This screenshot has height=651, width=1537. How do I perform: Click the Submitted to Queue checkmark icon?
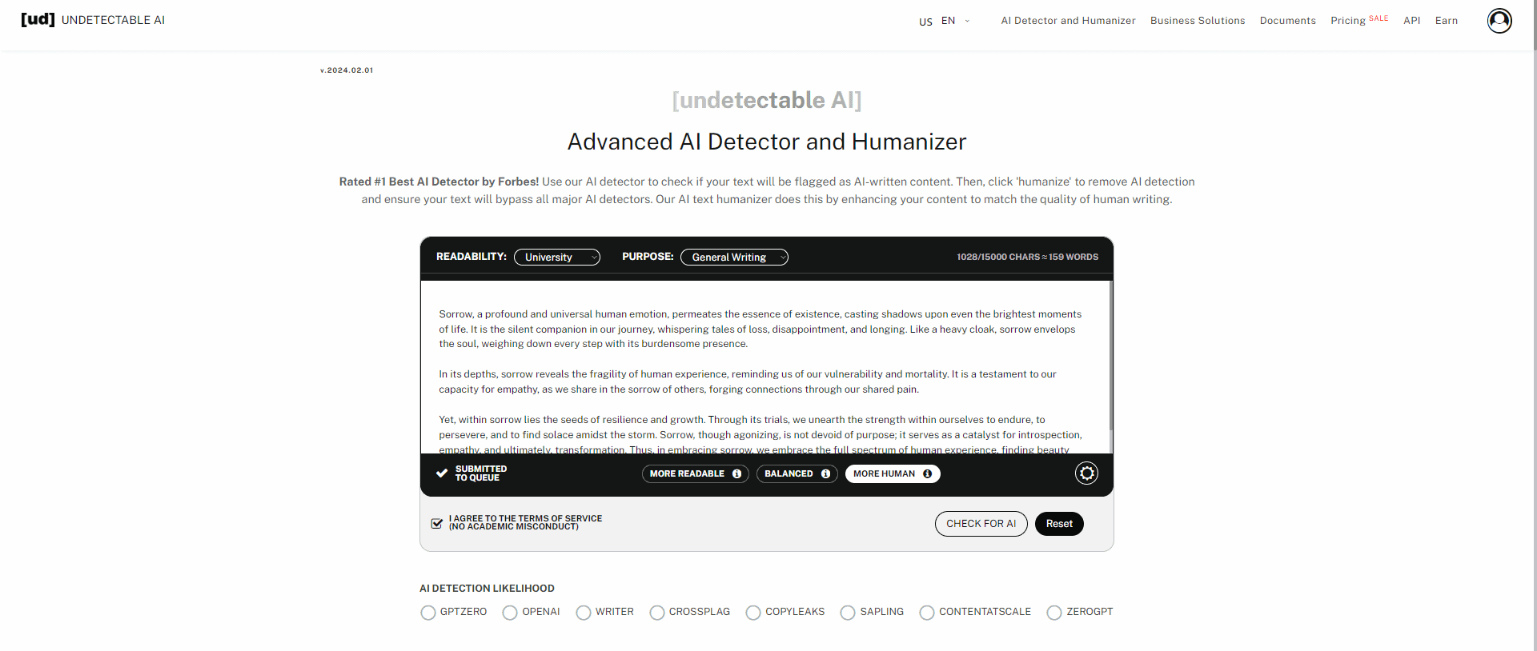pos(442,473)
